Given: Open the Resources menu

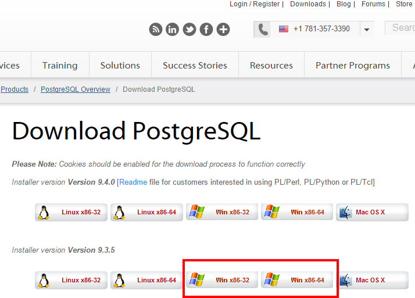Looking at the screenshot, I should point(271,65).
